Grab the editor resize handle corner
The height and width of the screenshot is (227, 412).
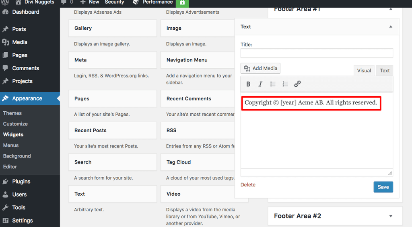[390, 173]
